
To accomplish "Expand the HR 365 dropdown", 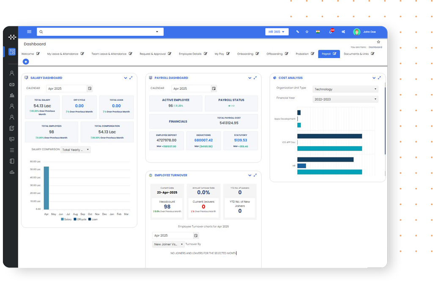I will 277,31.
